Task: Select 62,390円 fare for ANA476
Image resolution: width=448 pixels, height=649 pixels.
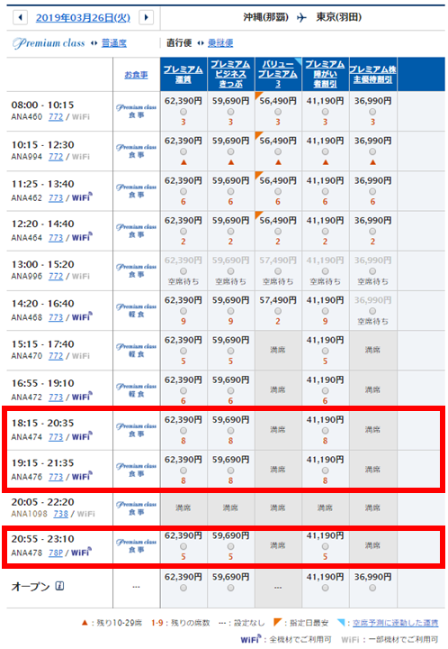Action: [x=184, y=471]
